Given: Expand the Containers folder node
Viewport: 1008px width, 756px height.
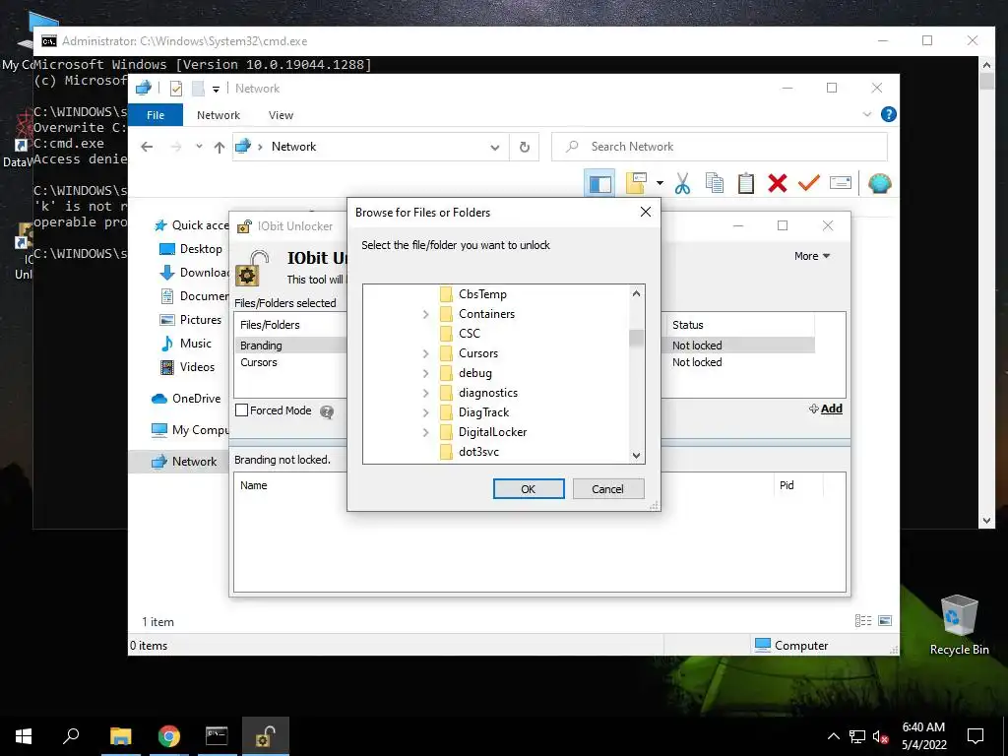Looking at the screenshot, I should point(425,314).
